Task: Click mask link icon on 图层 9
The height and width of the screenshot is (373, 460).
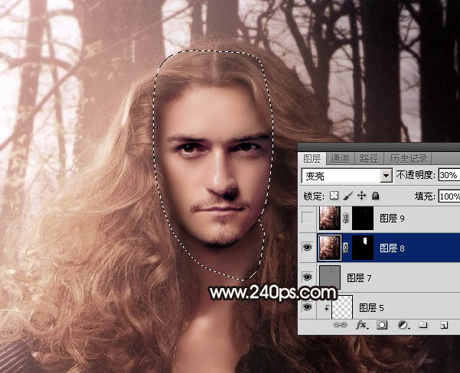Action: pyautogui.click(x=346, y=218)
